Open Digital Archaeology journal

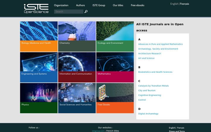pyautogui.click(x=148, y=114)
